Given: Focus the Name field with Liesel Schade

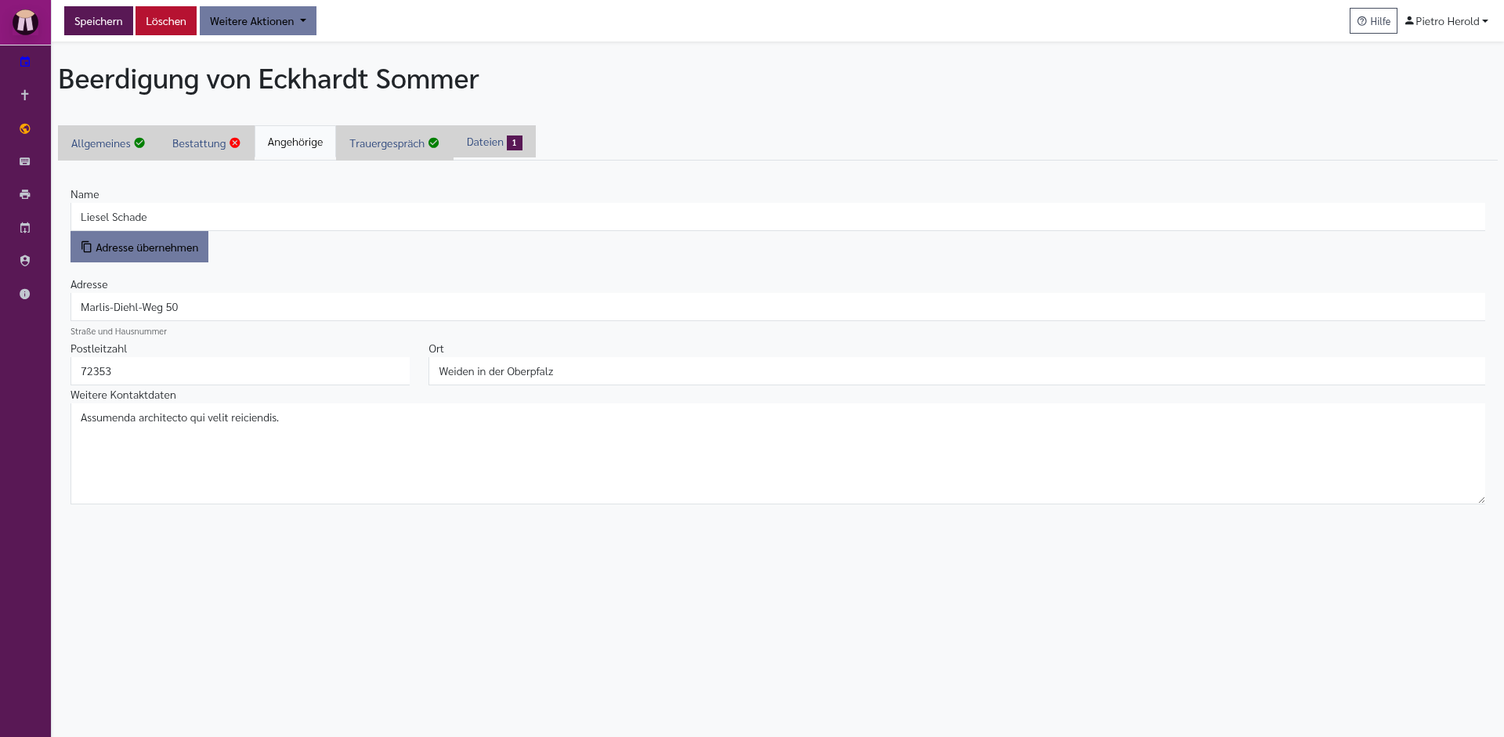Looking at the screenshot, I should [778, 217].
